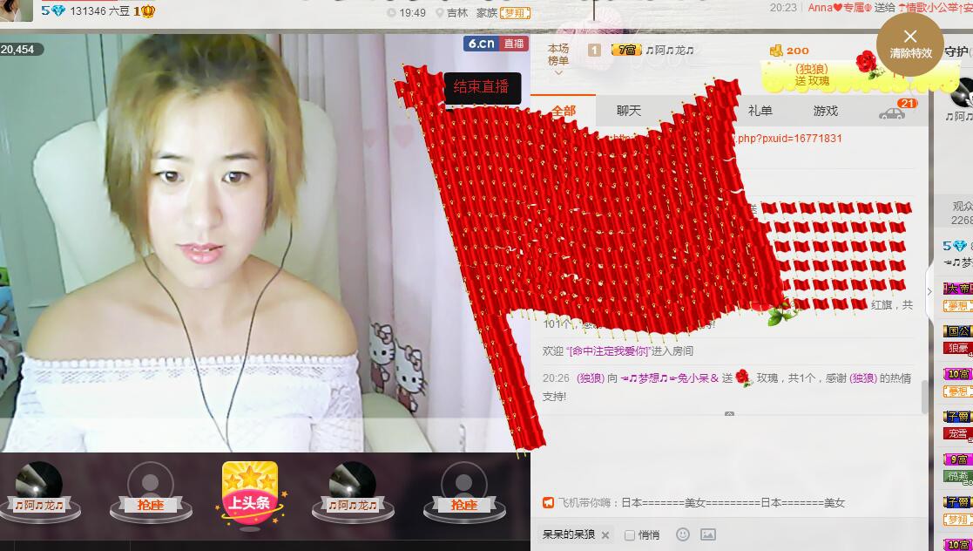
Task: Click the smiley emoji icon in chat bar
Action: pos(683,534)
